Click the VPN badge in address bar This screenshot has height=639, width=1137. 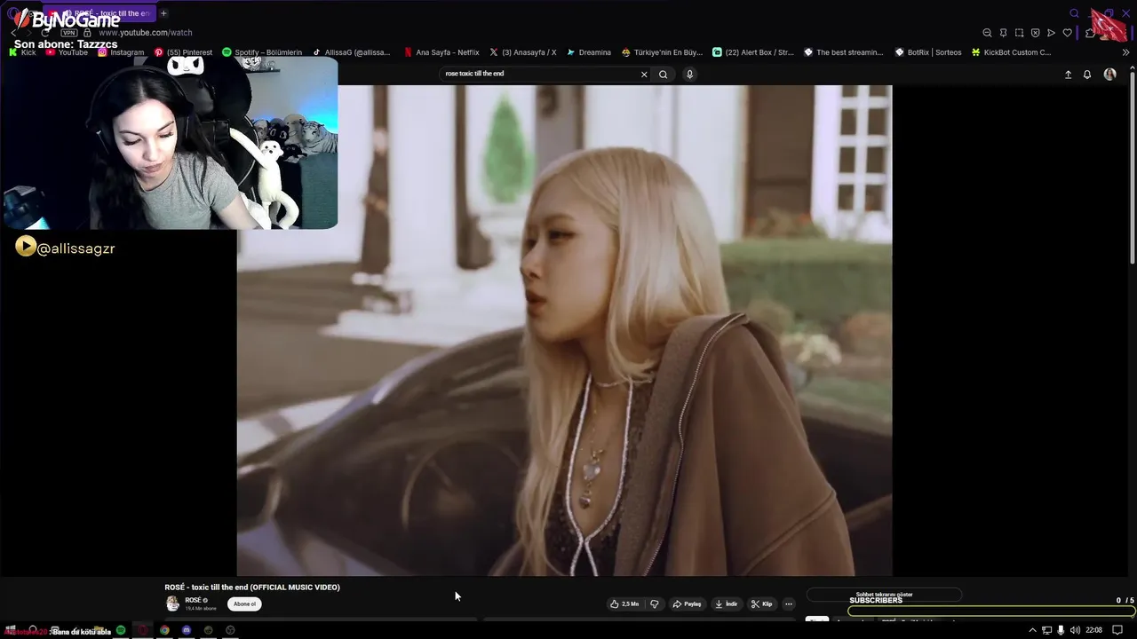click(69, 33)
